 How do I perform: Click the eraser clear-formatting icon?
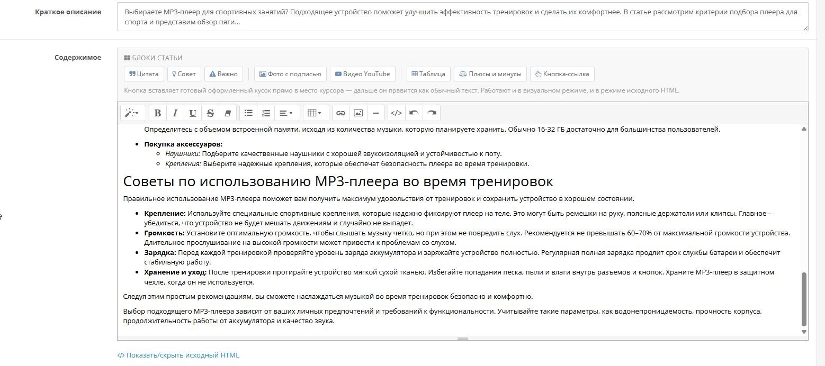coord(228,113)
